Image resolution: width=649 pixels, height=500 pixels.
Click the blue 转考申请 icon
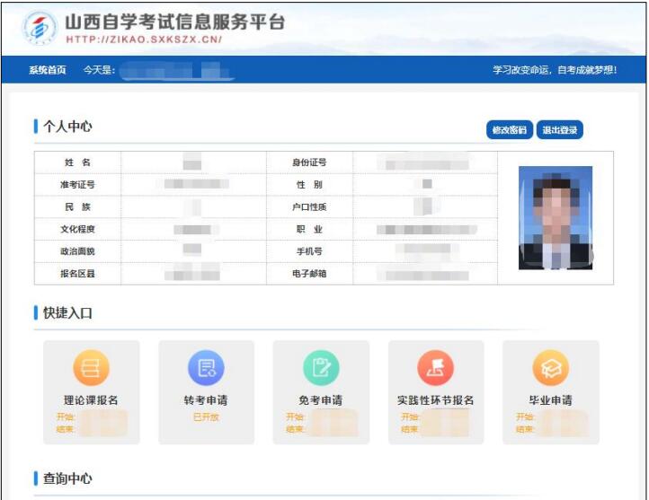click(206, 368)
